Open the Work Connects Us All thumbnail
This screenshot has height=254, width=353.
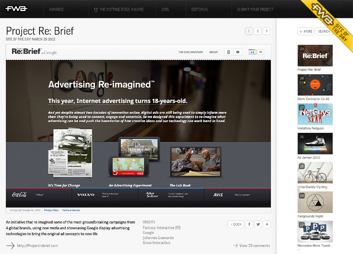[x=315, y=85]
